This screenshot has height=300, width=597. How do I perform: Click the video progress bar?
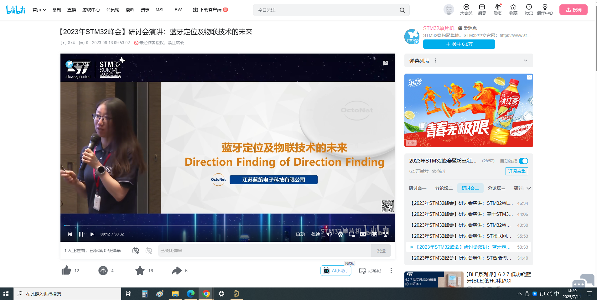click(x=228, y=225)
